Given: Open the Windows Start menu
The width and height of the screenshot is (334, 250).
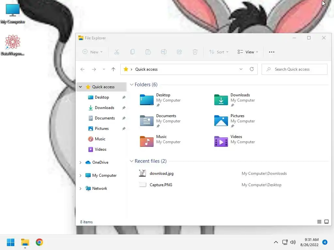Looking at the screenshot, I should [11, 242].
